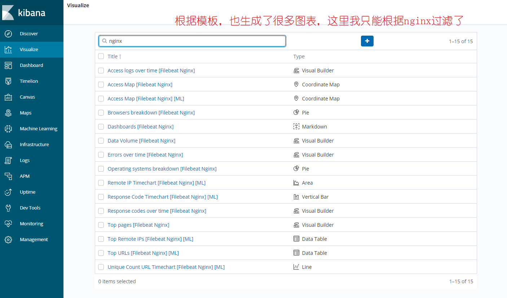
Task: Check Remote IP Timechart row checkbox
Action: point(101,183)
